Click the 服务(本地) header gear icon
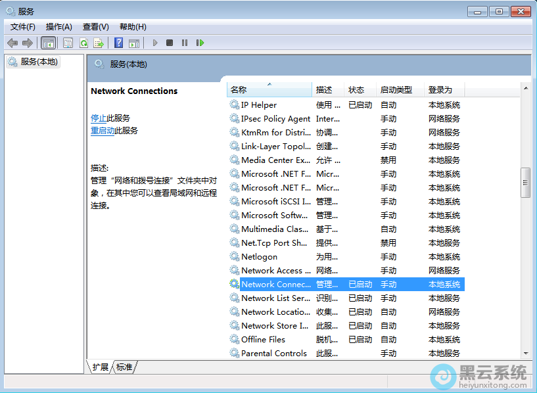The image size is (537, 393). (99, 64)
